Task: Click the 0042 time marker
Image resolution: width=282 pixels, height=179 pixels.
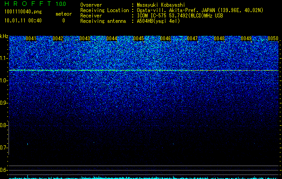Action: click(58, 38)
